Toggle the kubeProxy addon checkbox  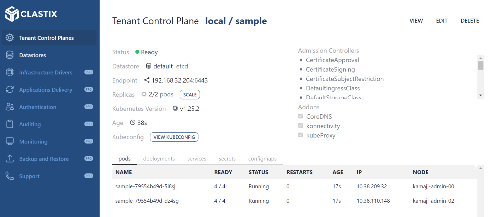tap(301, 135)
